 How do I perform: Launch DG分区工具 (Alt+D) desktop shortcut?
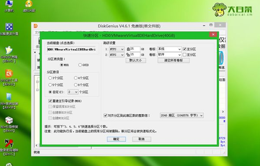(9, 78)
